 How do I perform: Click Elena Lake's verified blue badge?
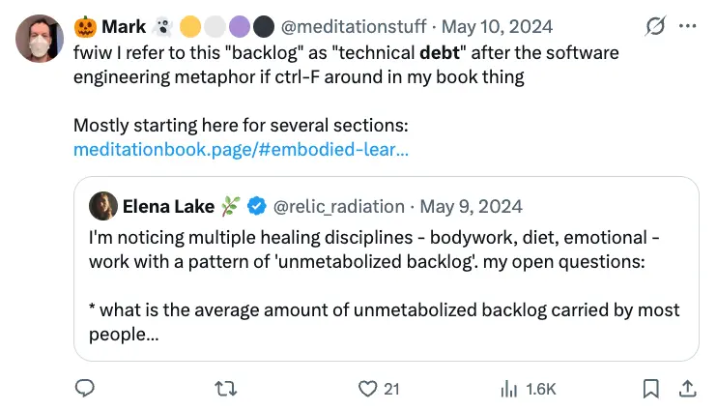click(257, 206)
